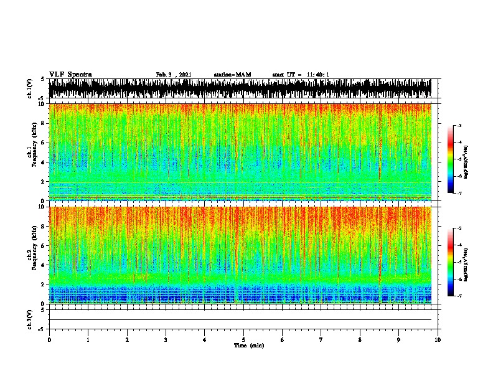Click the time axis tick label "3"

pyautogui.click(x=166, y=339)
